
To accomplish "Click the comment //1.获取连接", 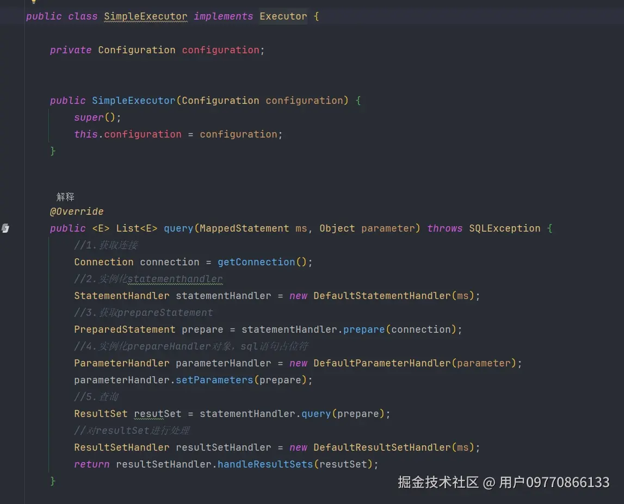I will tap(106, 245).
